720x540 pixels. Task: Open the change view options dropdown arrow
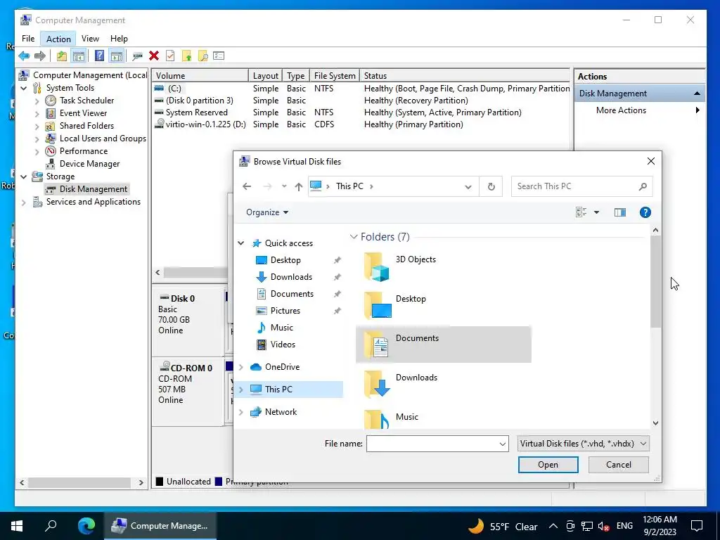[x=596, y=212]
